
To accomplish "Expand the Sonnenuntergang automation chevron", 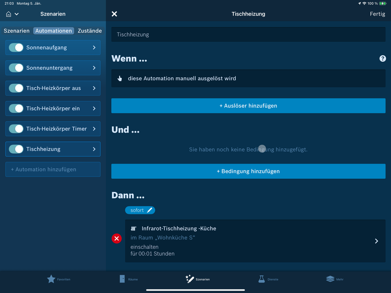I will tap(94, 68).
